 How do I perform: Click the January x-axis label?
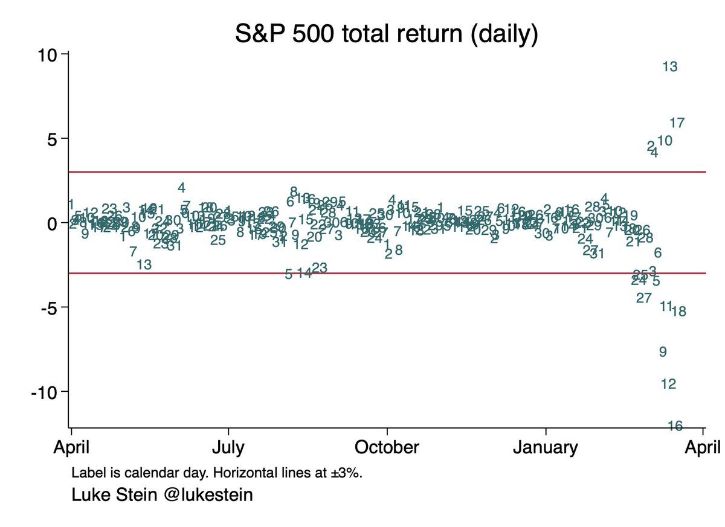(x=546, y=448)
